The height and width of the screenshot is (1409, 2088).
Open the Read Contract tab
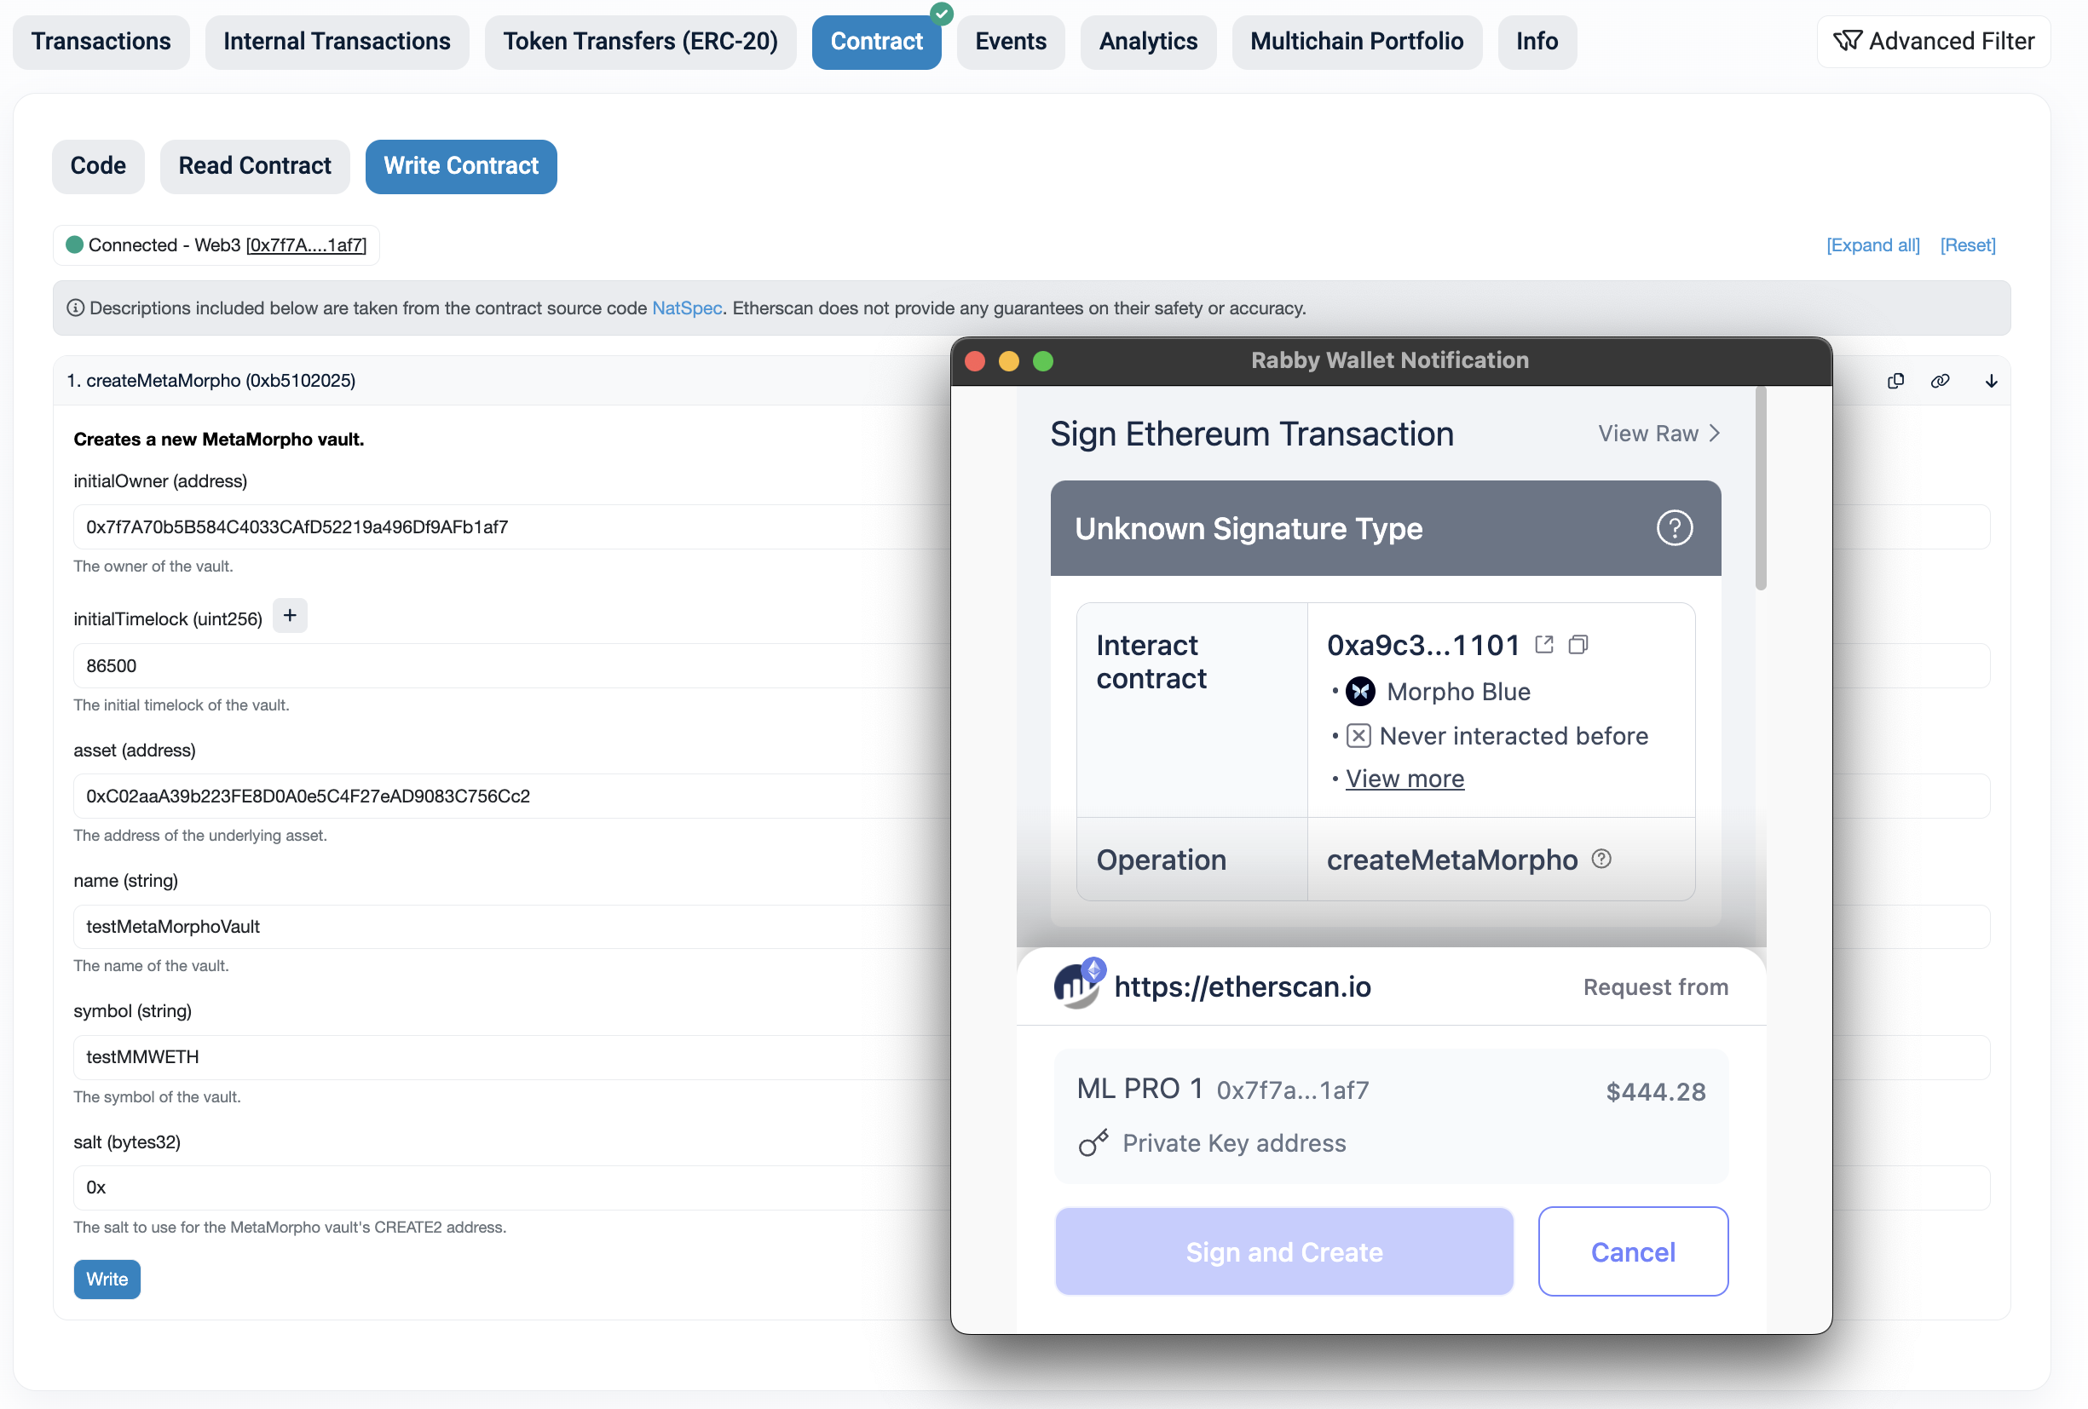coord(254,166)
